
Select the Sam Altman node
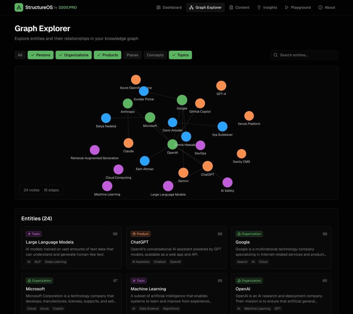[144, 161]
